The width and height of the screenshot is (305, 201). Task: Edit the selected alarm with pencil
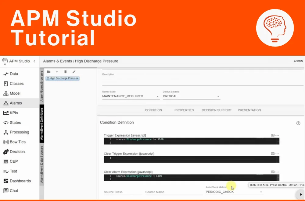[74, 72]
